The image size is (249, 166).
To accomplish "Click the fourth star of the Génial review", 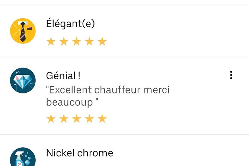I will tap(89, 119).
